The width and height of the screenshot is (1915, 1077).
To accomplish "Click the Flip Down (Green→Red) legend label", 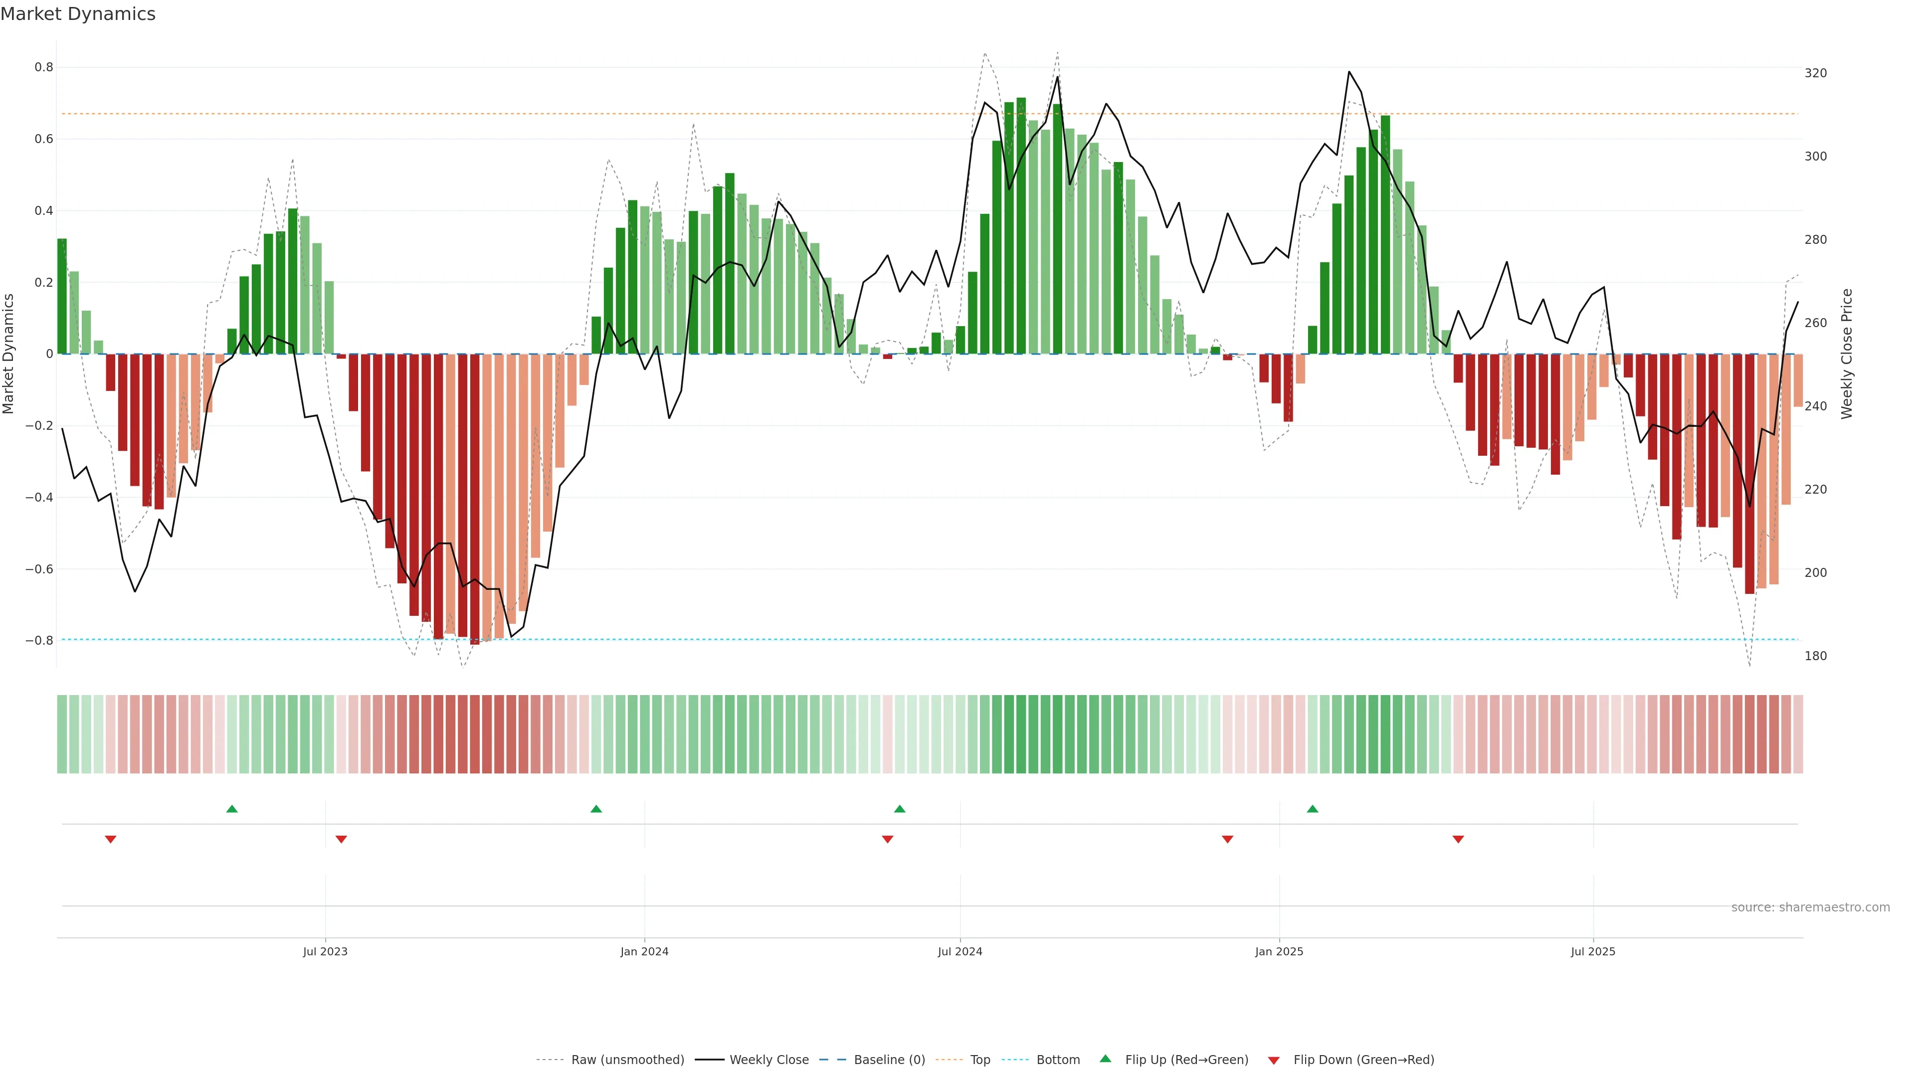I will [x=1363, y=1060].
